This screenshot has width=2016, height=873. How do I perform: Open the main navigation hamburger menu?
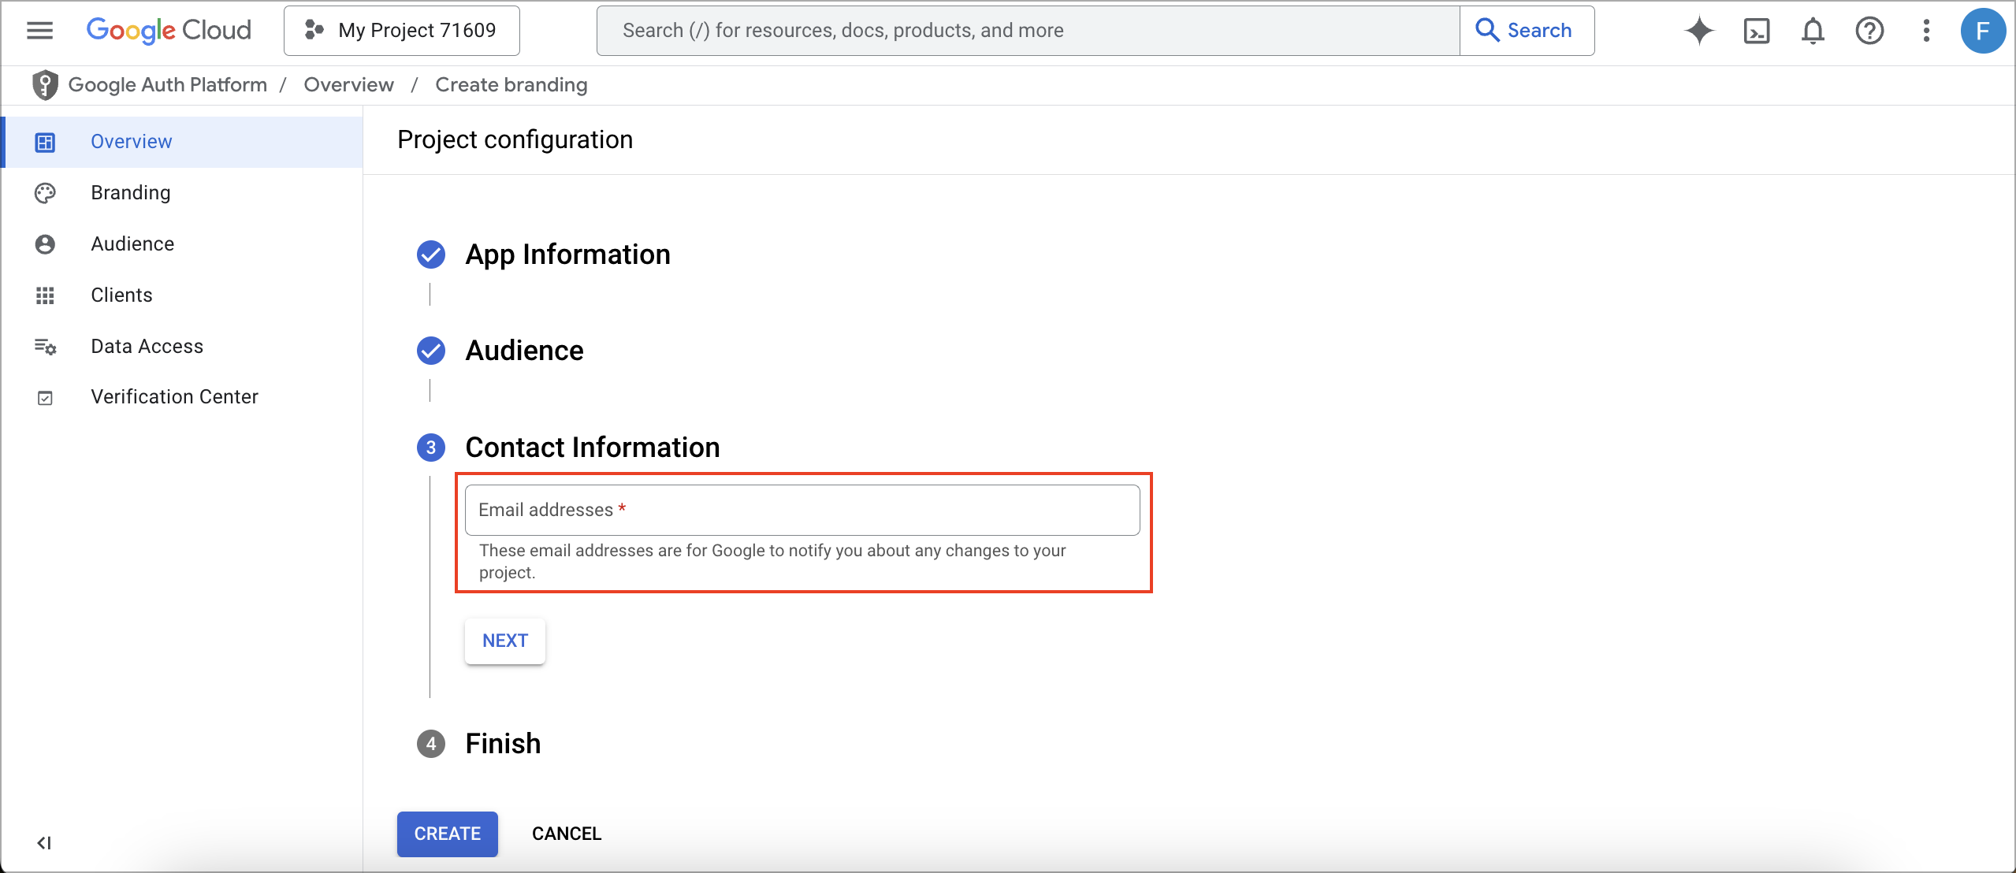pyautogui.click(x=39, y=31)
